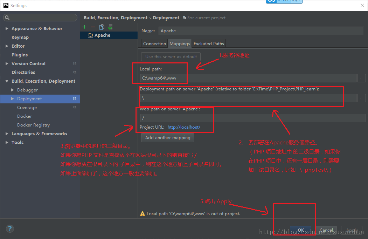The height and width of the screenshot is (239, 368).
Task: Copy the selected Apache server configuration
Action: click(x=102, y=27)
